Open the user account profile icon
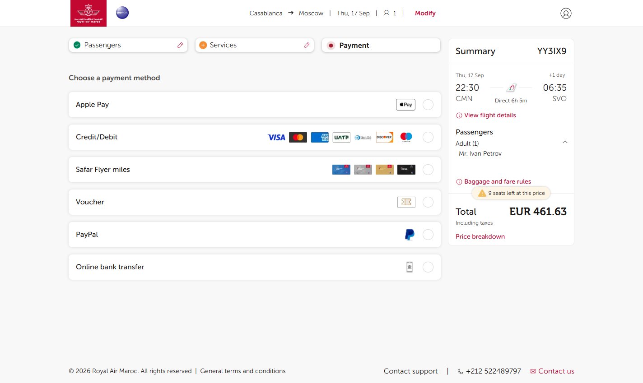643x383 pixels. click(x=566, y=13)
